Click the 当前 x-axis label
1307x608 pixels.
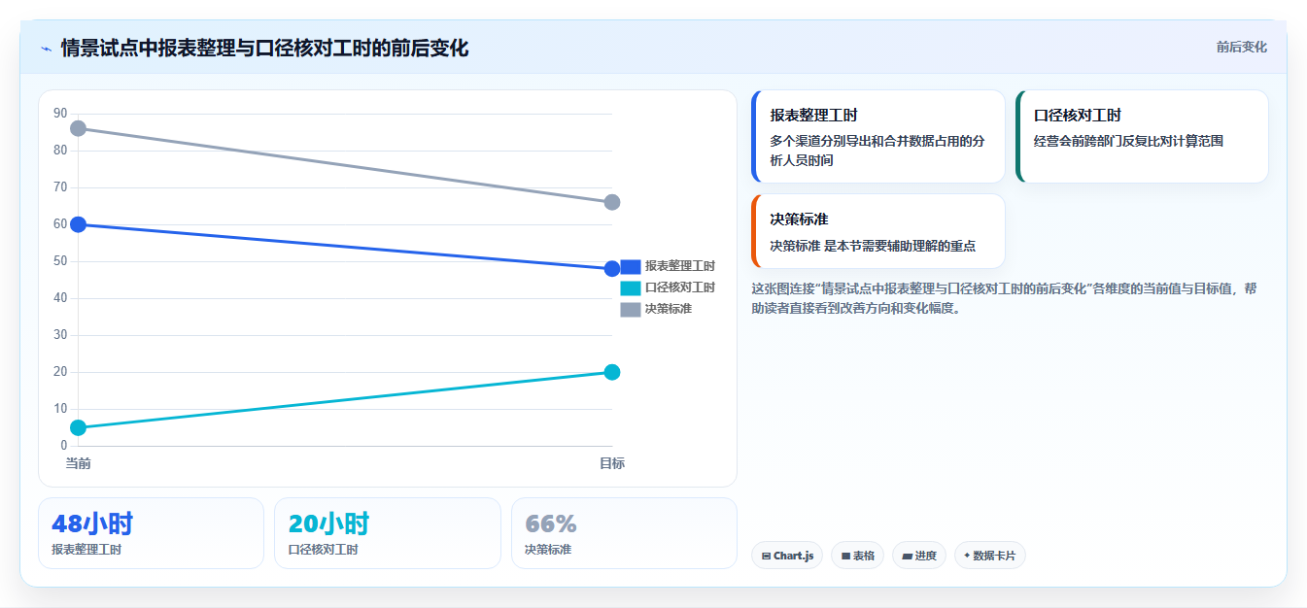[x=78, y=463]
